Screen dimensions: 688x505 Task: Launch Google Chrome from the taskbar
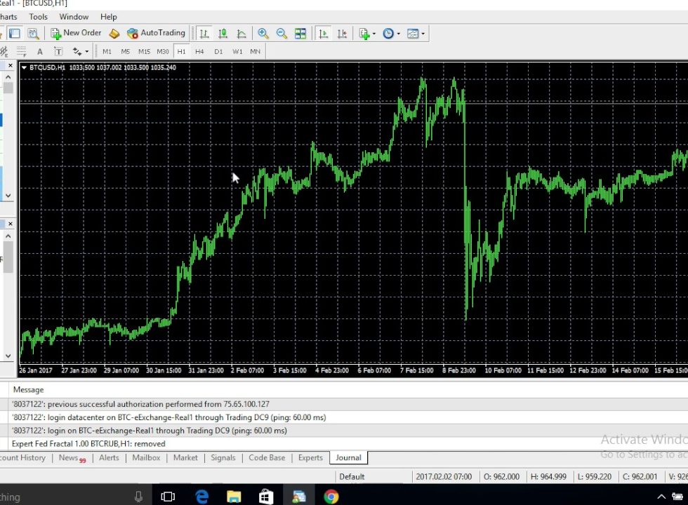[331, 497]
